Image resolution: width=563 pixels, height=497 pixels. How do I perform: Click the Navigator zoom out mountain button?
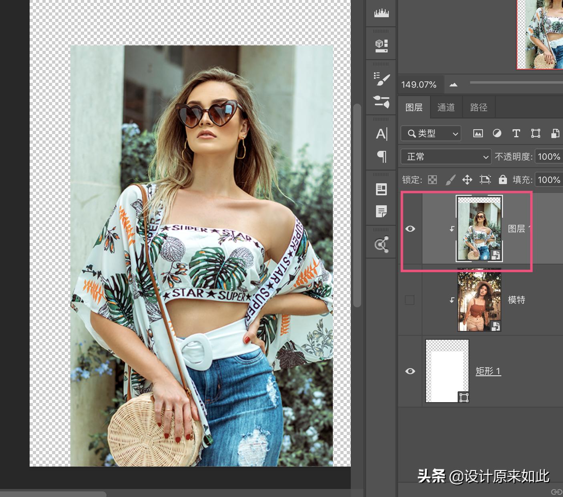tap(453, 84)
